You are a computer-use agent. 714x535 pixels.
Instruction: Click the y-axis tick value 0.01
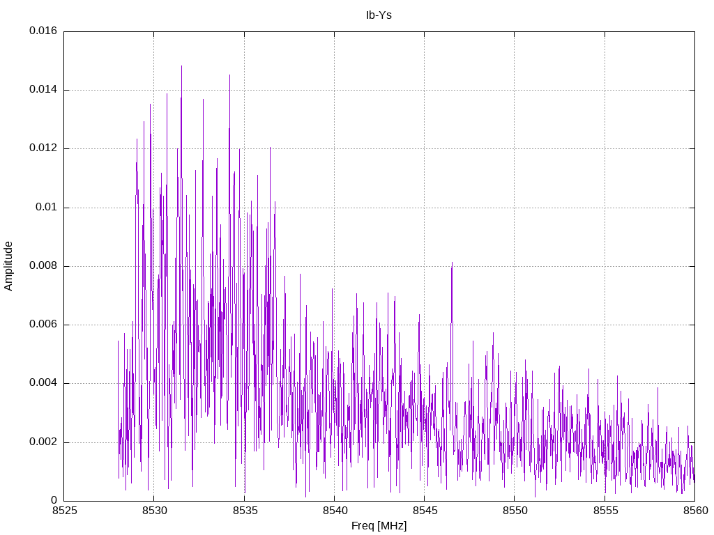point(47,207)
